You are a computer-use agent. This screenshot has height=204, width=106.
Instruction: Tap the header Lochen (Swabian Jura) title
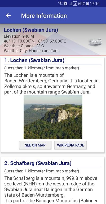[31, 30]
